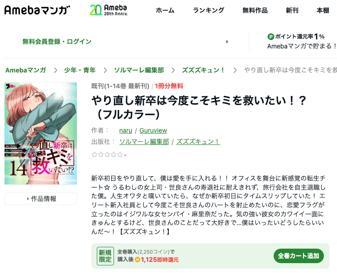This screenshot has height=274, width=337.
Task: Open author link naru
Action: [126, 130]
